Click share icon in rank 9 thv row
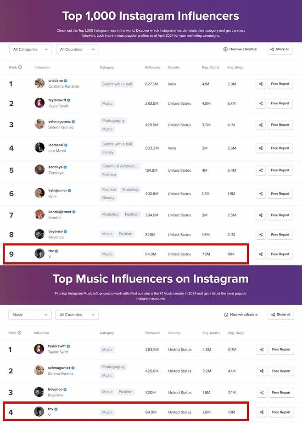Screen dimensions: 302x423 [x=261, y=254]
